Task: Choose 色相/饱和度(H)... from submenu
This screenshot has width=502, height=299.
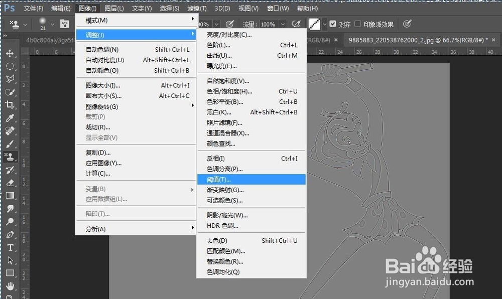Action: point(252,91)
